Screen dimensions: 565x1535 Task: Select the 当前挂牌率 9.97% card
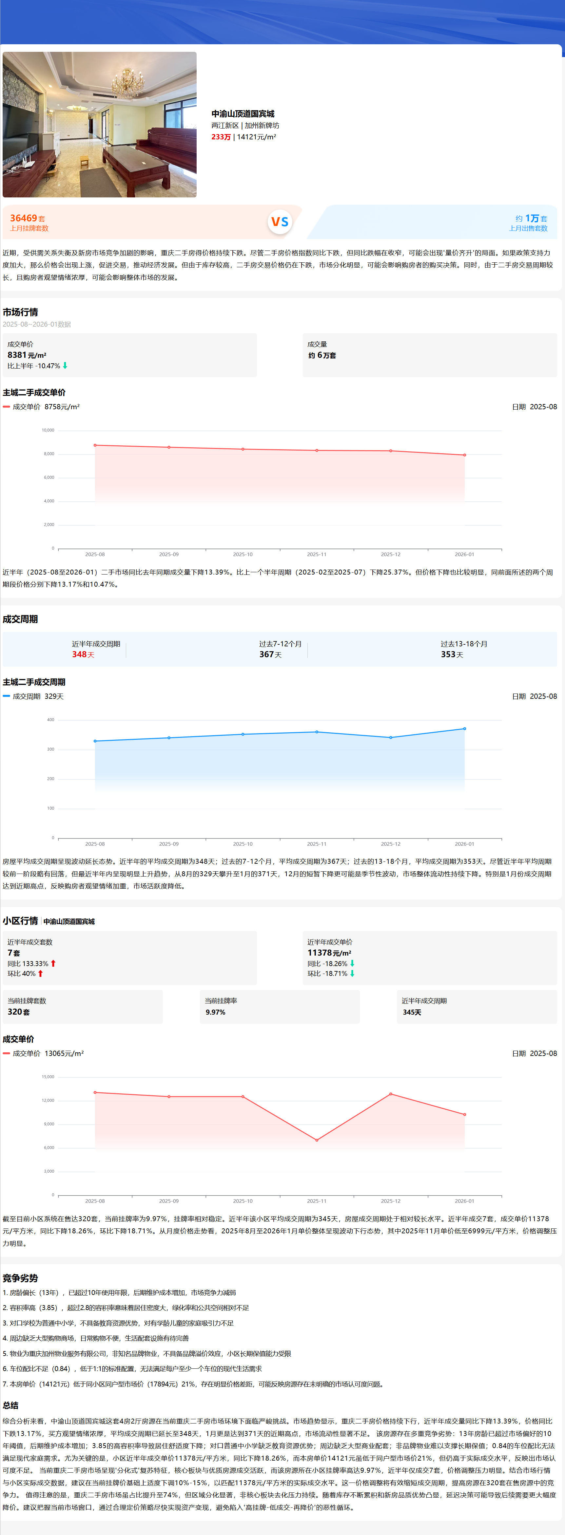280,1007
